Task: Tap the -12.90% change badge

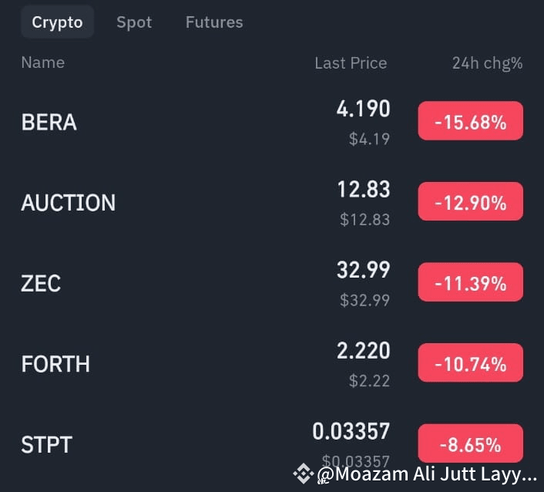Action: click(471, 201)
